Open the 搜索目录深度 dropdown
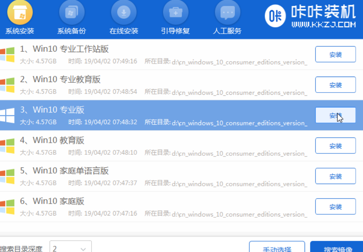The width and height of the screenshot is (363, 252). [71, 247]
